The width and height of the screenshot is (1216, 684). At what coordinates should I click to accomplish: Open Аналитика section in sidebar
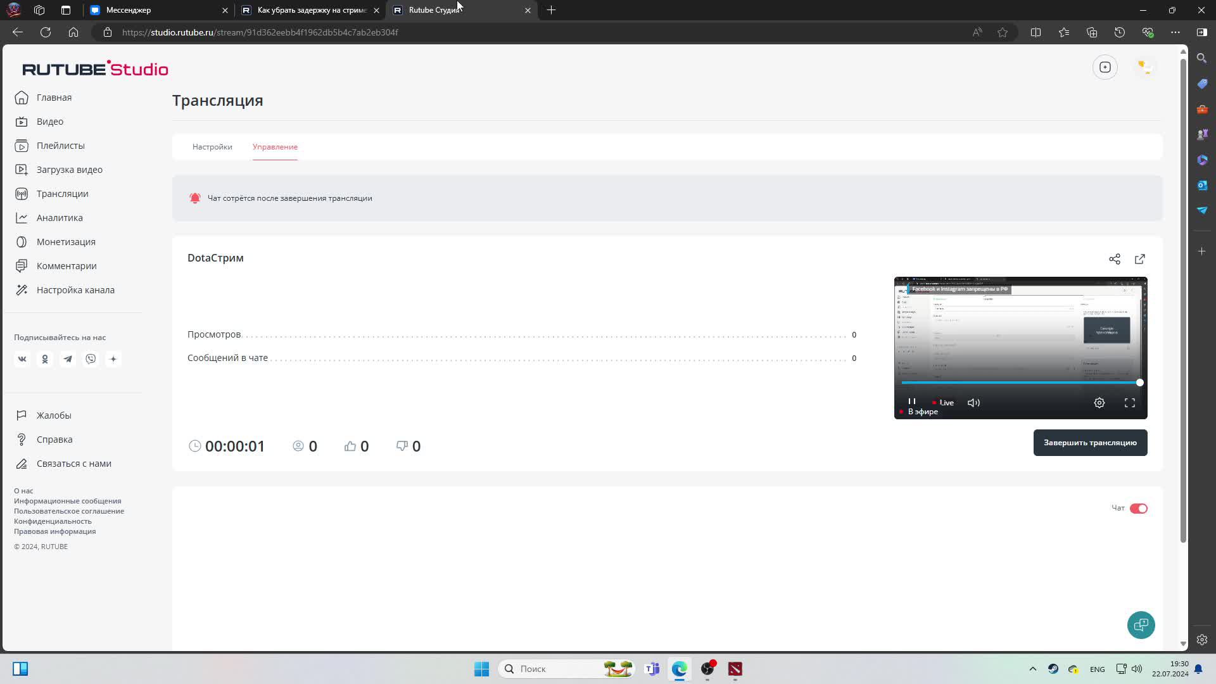(60, 218)
